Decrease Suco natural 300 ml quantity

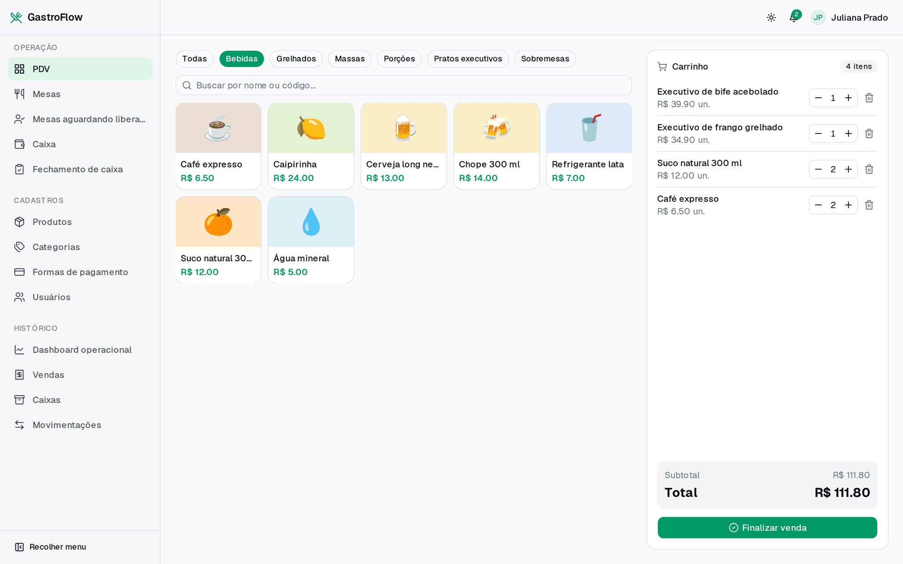(x=818, y=169)
